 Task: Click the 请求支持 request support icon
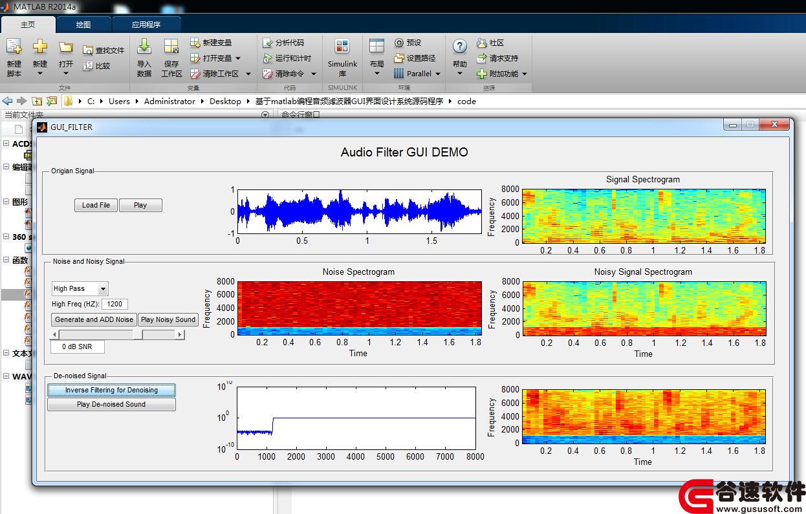click(x=482, y=58)
